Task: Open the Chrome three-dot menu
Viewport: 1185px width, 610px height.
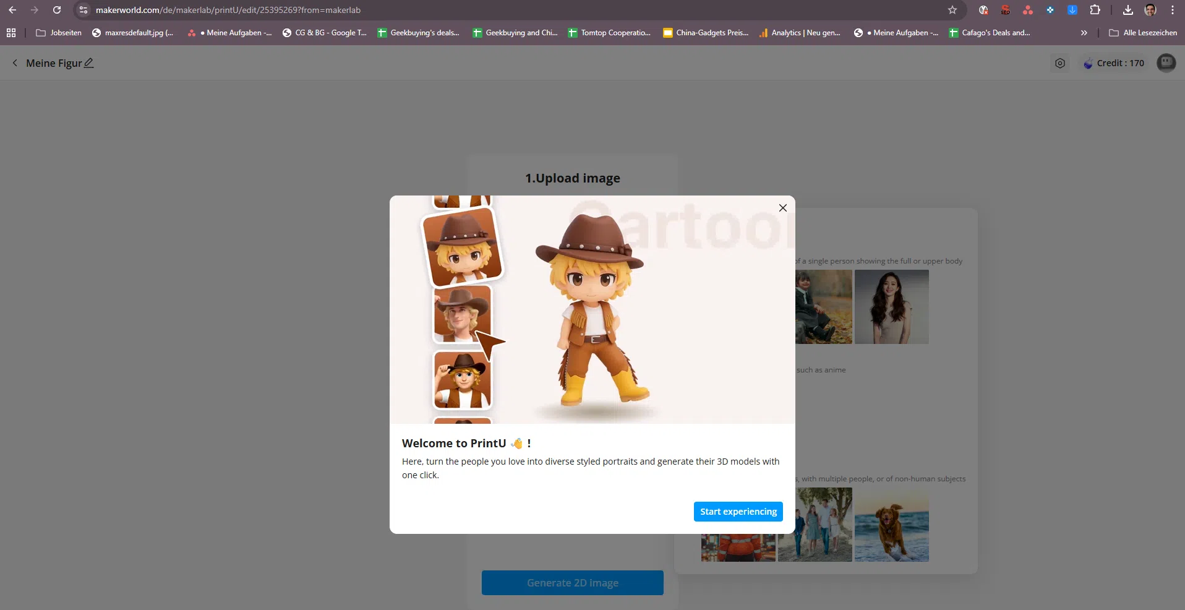Action: click(x=1173, y=10)
